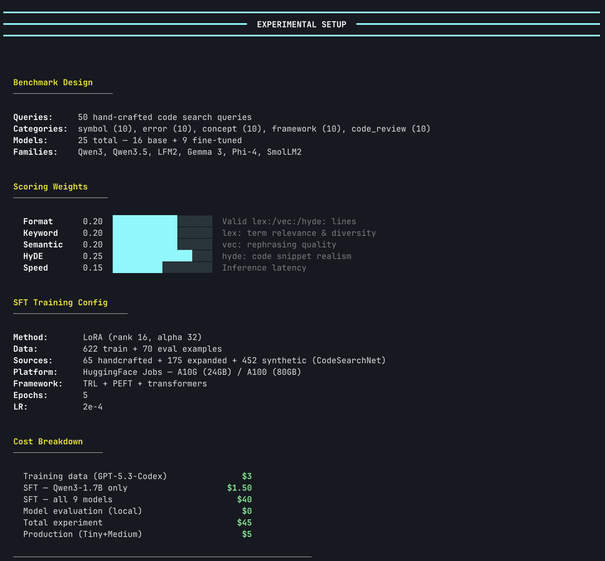Image resolution: width=605 pixels, height=561 pixels.
Task: Click the Format weight label
Action: tap(38, 221)
